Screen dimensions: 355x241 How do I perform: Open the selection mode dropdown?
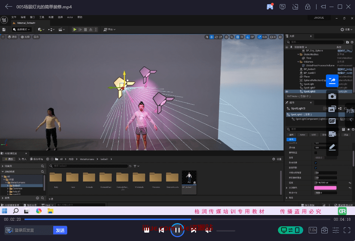[x=22, y=30]
